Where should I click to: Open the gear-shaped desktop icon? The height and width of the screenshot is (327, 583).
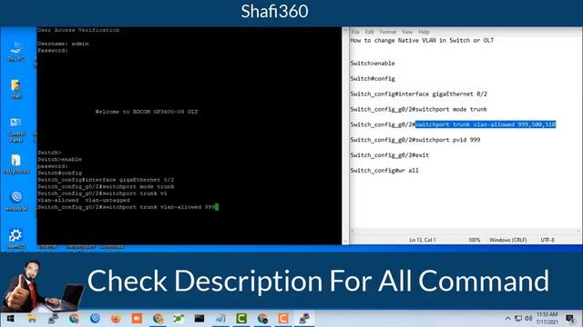click(x=16, y=238)
